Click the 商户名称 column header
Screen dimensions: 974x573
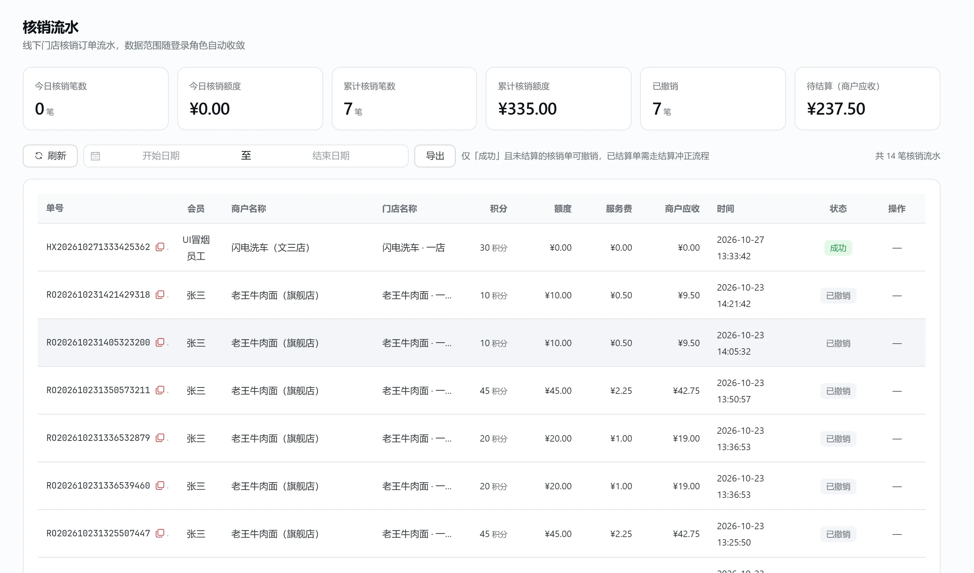(248, 209)
